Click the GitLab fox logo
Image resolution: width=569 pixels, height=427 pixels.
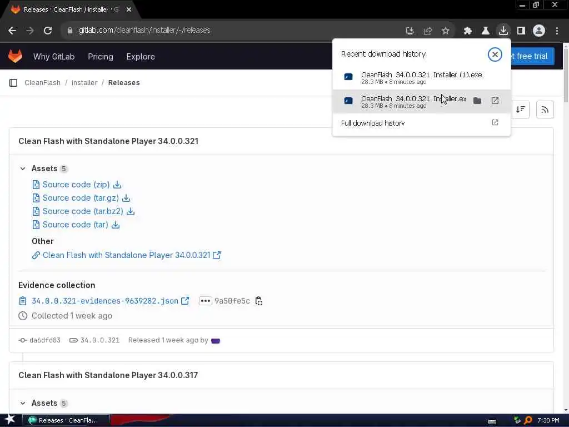point(15,56)
